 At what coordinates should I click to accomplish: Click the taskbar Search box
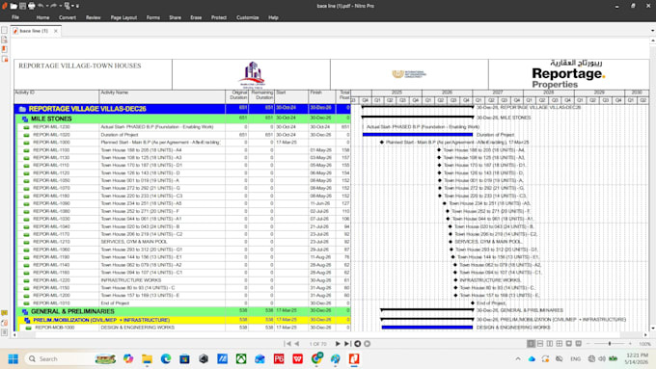point(71,359)
